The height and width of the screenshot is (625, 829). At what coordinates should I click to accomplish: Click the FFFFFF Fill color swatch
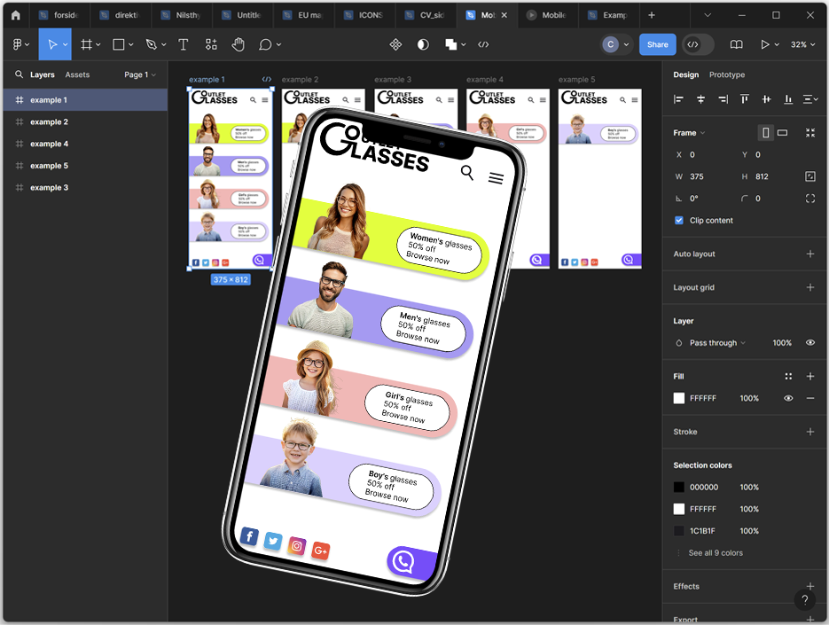pos(679,399)
